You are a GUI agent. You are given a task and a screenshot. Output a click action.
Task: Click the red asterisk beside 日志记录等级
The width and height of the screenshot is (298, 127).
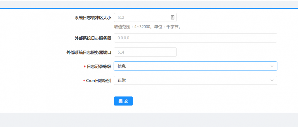85,67
